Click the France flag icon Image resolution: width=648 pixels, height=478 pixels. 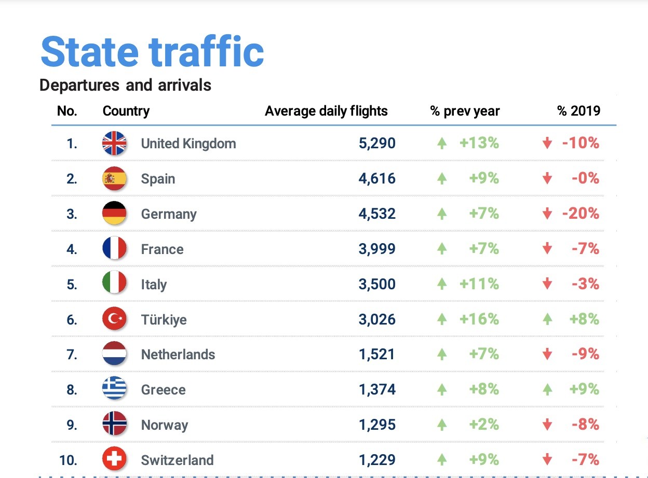[114, 249]
